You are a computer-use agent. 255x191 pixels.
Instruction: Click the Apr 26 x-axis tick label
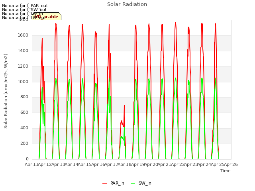click(231, 164)
